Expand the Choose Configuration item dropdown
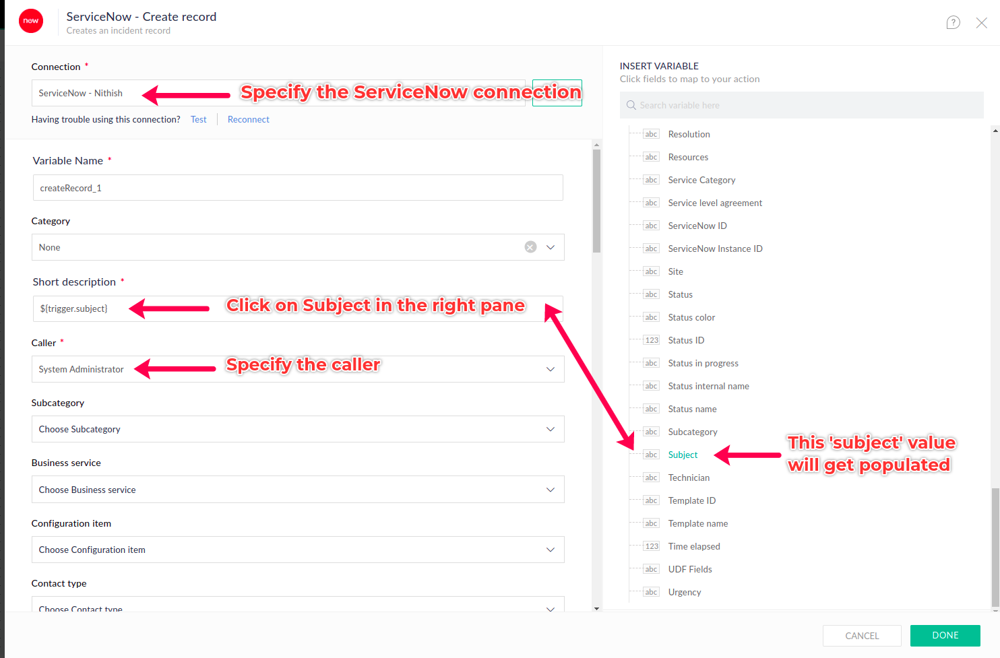The width and height of the screenshot is (1000, 658). point(550,550)
